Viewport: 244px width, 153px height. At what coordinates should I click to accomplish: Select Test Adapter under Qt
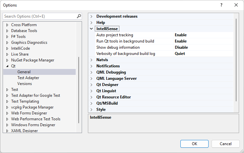pyautogui.click(x=28, y=78)
